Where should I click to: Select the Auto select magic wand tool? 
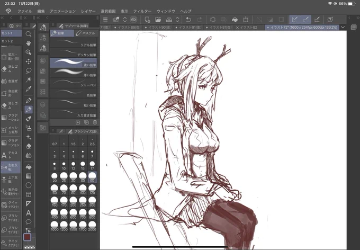point(29,80)
